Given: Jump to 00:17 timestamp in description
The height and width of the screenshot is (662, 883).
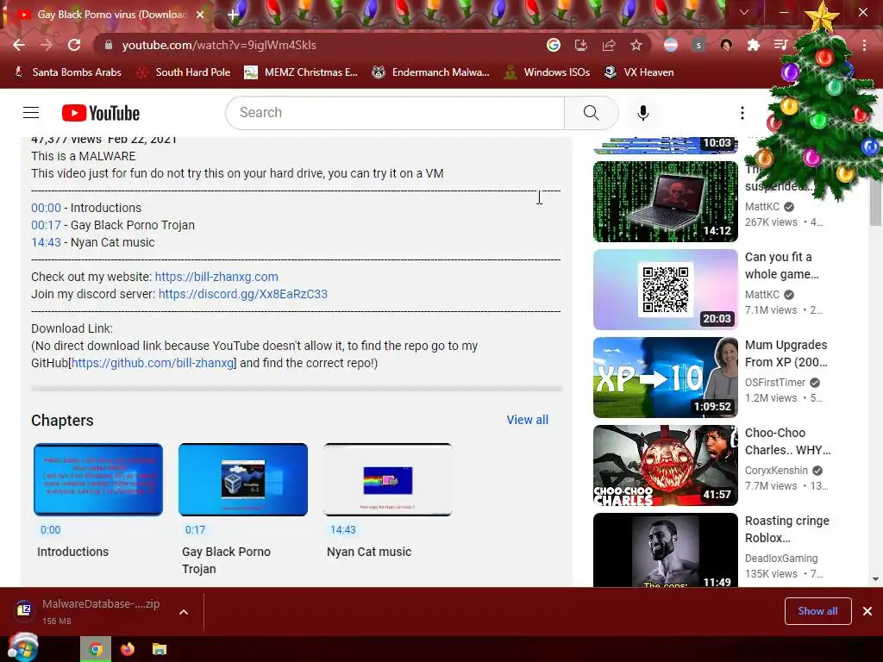Looking at the screenshot, I should 47,225.
